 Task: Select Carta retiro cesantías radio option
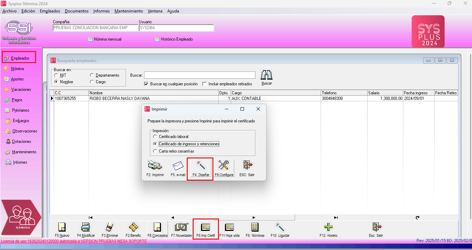point(155,151)
